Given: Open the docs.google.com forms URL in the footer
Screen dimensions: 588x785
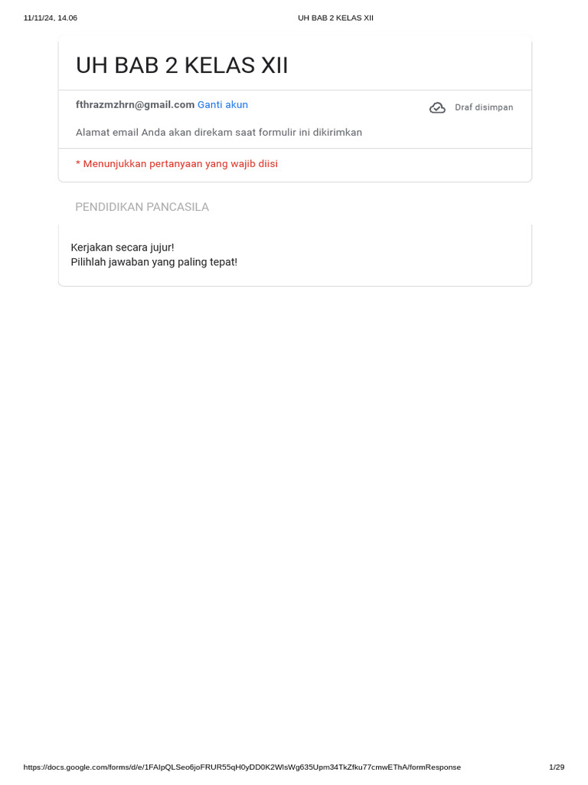Looking at the screenshot, I should [242, 767].
